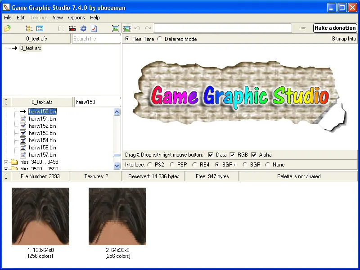Open the Edit menu
360x270 pixels.
[21, 18]
